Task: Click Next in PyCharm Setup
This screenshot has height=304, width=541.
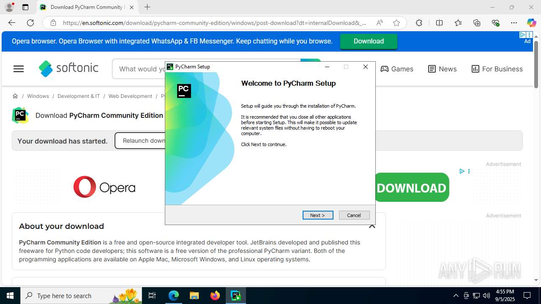Action: coord(318,215)
